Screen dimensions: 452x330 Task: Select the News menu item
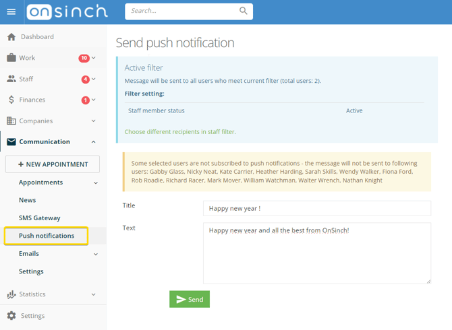[x=28, y=200]
